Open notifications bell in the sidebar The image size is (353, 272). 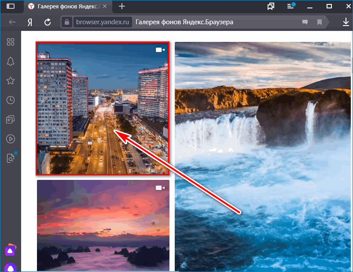point(11,61)
